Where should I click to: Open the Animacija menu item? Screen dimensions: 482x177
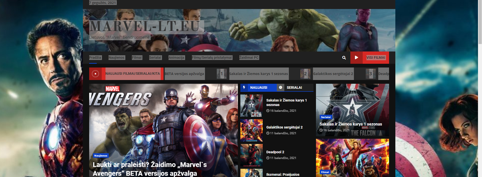[x=177, y=57]
